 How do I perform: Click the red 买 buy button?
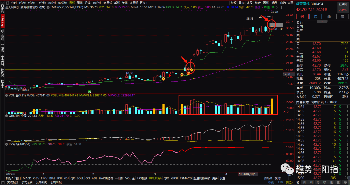click(x=302, y=16)
